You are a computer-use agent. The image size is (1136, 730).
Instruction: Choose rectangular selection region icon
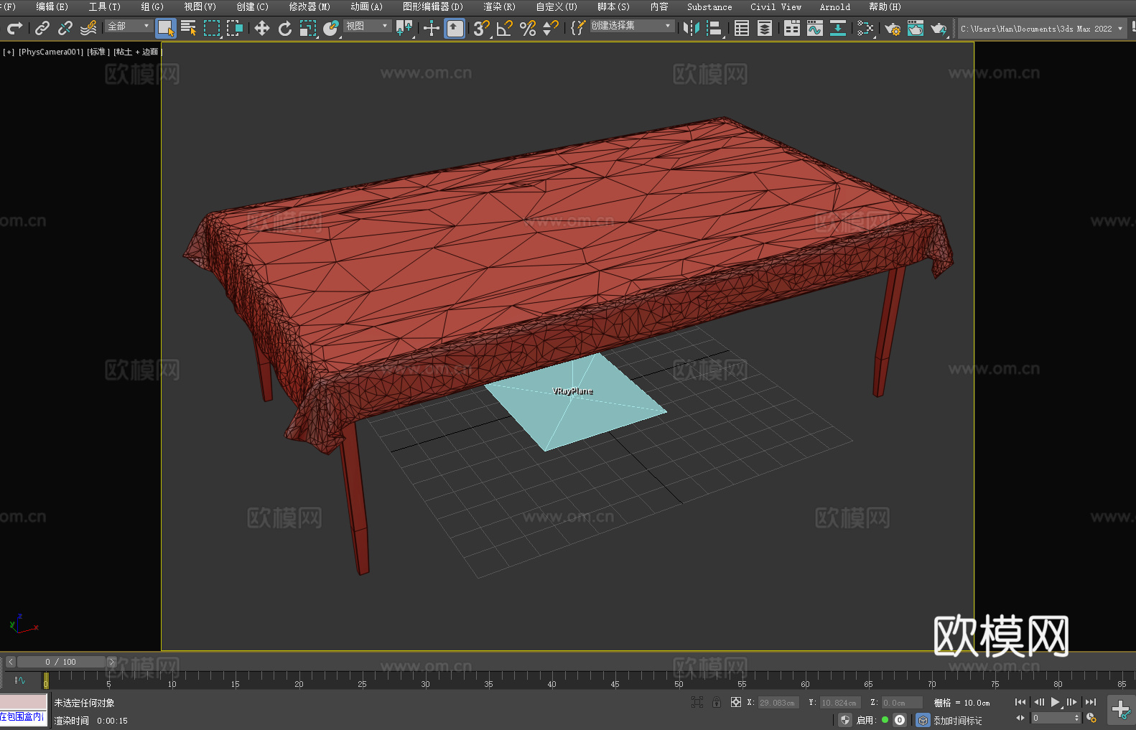coord(212,28)
